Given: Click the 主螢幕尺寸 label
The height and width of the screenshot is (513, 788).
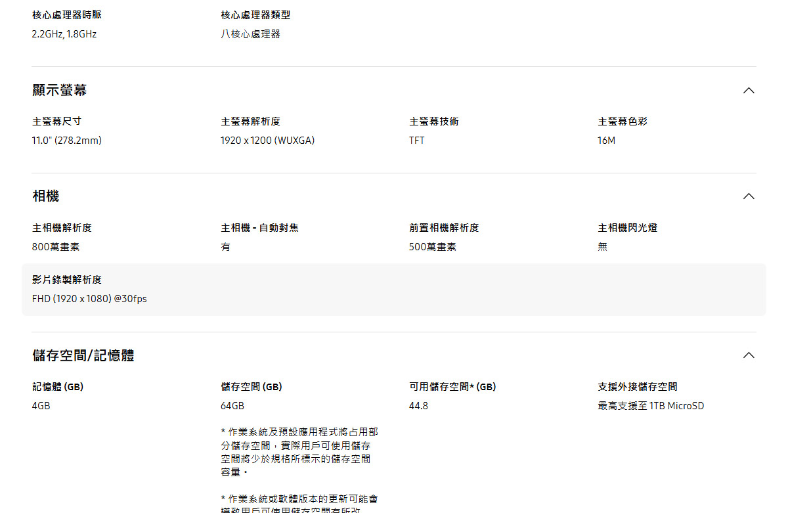Looking at the screenshot, I should (x=57, y=122).
